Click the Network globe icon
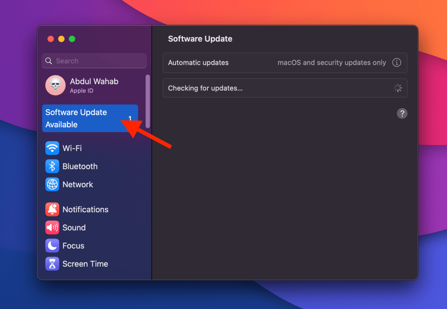This screenshot has height=309, width=447. pyautogui.click(x=52, y=184)
